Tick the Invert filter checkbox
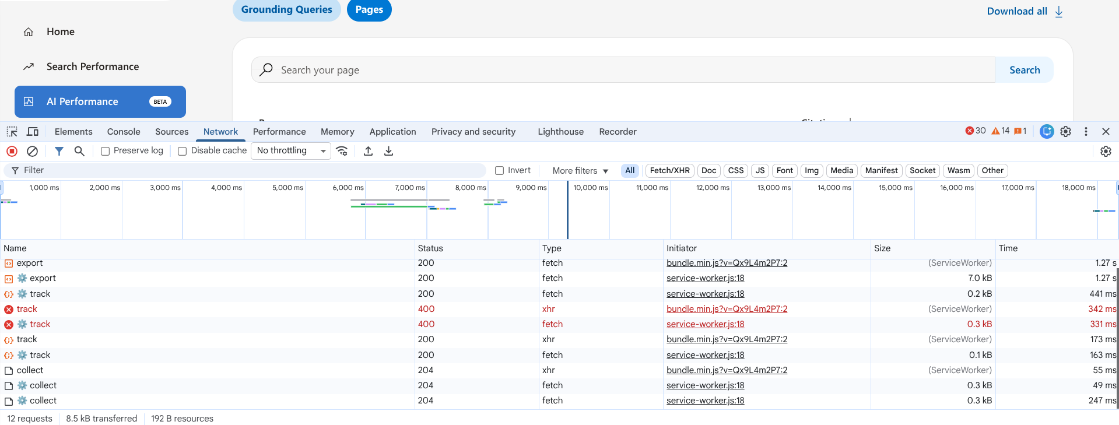This screenshot has width=1119, height=425. point(499,171)
